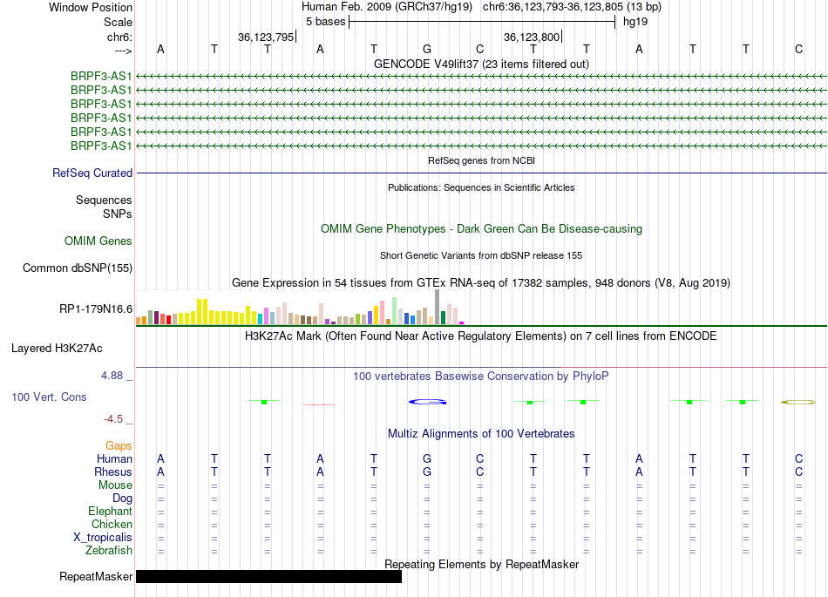828x597 pixels.
Task: Click the black RepeatMasker element block
Action: pos(268,576)
